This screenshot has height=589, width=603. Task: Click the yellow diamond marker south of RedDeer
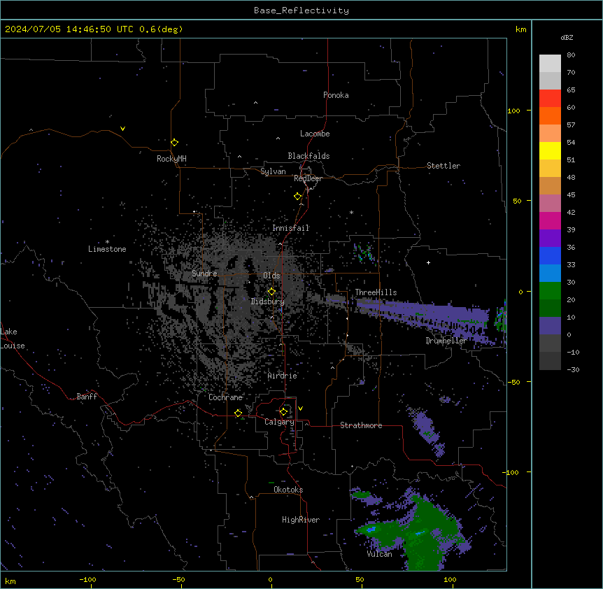click(298, 197)
